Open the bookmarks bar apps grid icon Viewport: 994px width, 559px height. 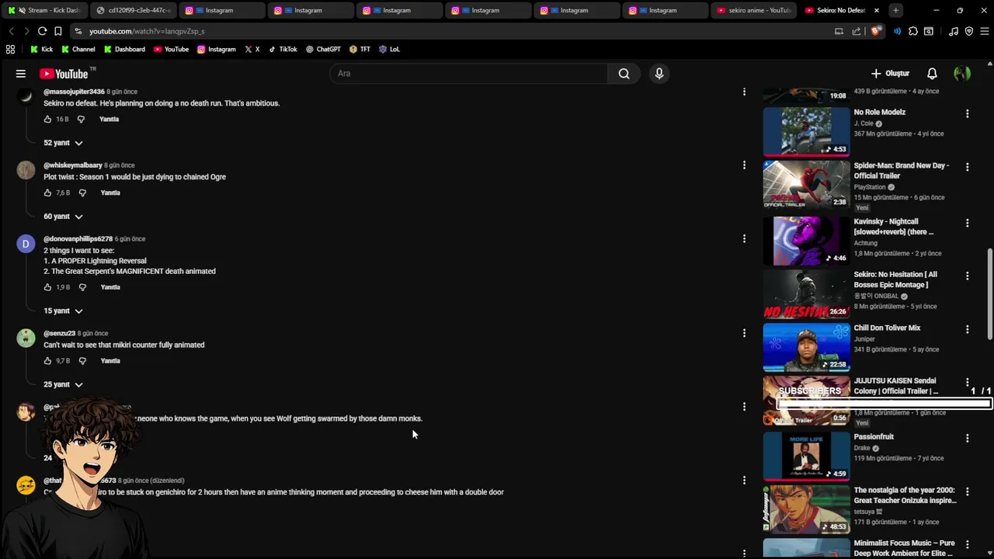10,49
